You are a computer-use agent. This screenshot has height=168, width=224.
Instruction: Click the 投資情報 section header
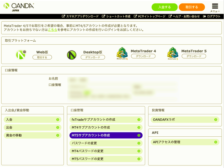158,110
